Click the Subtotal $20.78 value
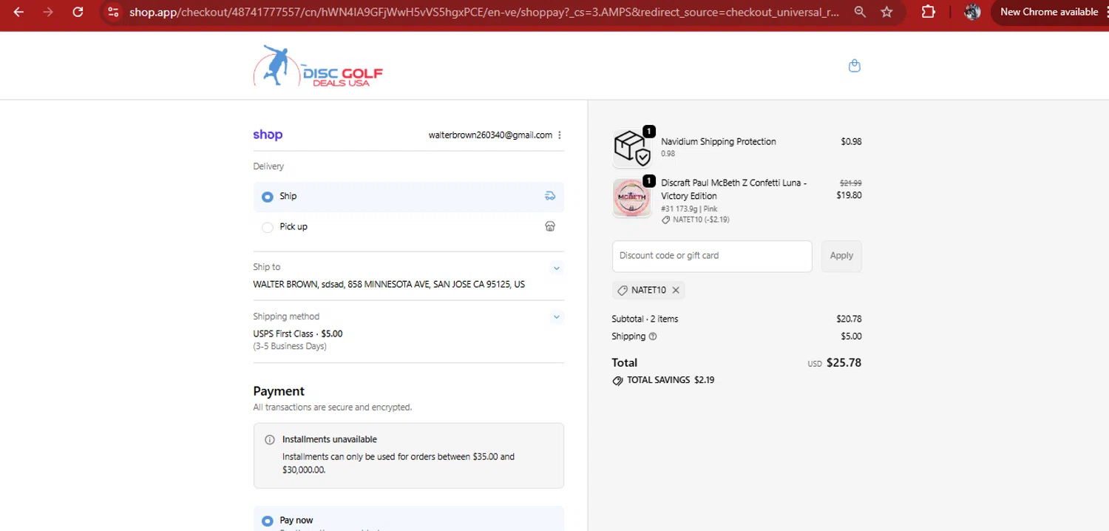Image resolution: width=1109 pixels, height=531 pixels. (x=849, y=319)
